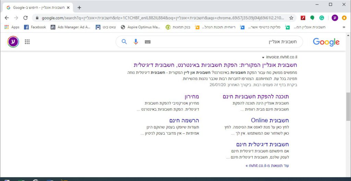Click more results from rivhit.co.il
Image resolution: width=351 pixels, height=181 pixels.
tap(267, 166)
